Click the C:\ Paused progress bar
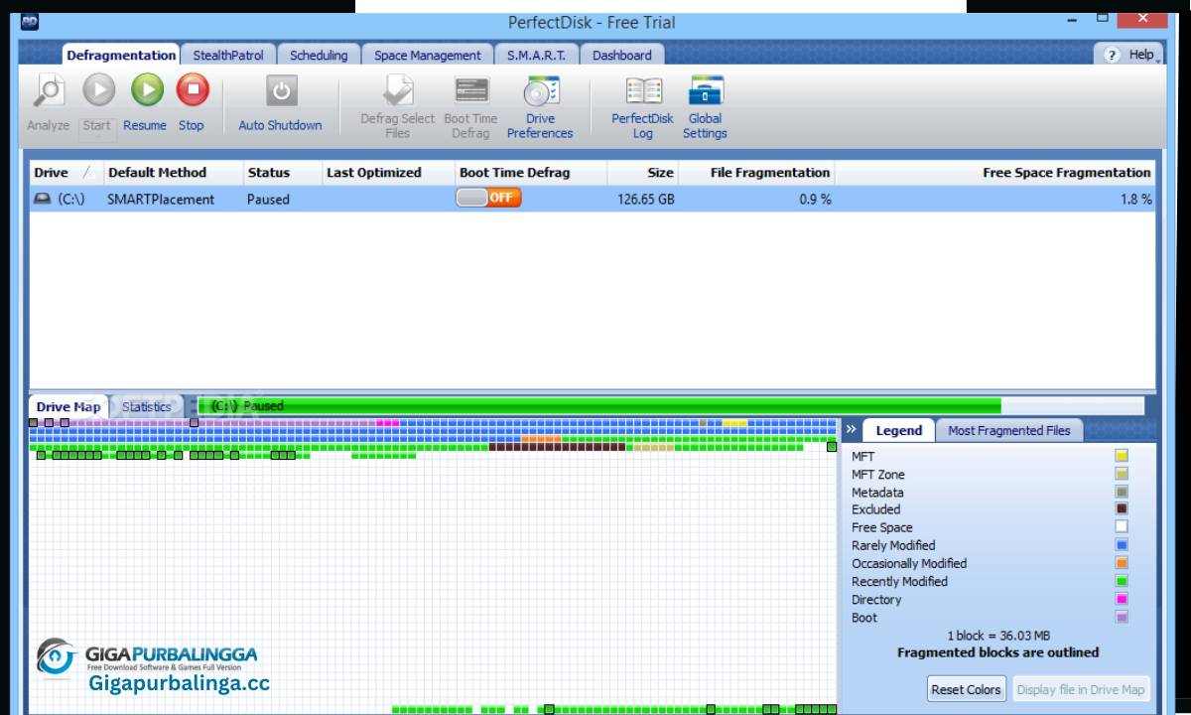 (x=671, y=406)
